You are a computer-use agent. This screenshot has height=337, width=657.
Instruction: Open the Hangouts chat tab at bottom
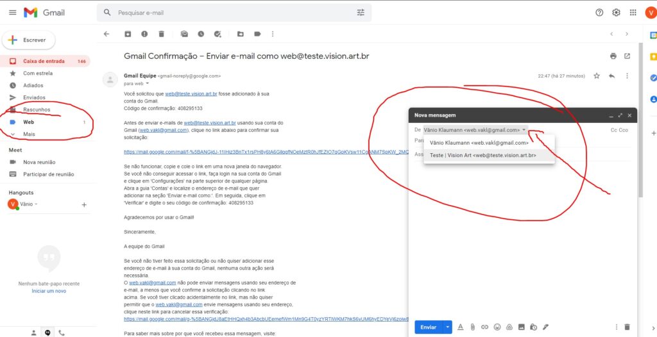pos(47,333)
